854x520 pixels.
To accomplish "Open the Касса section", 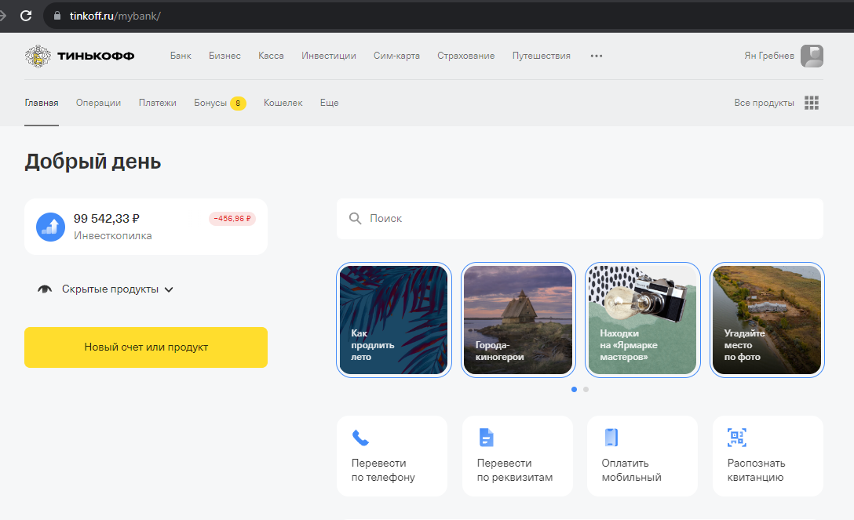I will (272, 56).
